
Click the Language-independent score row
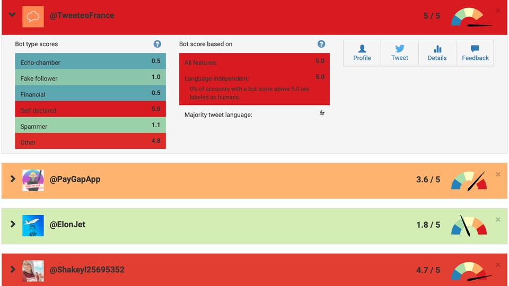click(x=254, y=78)
